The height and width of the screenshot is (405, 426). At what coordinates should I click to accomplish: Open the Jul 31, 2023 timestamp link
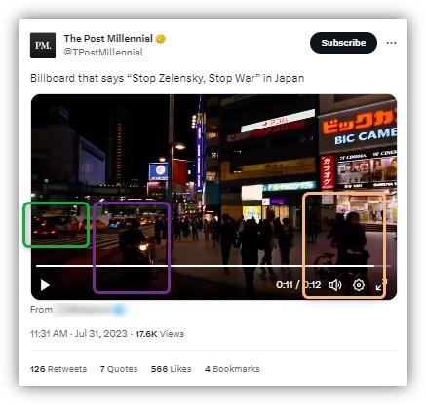point(79,334)
